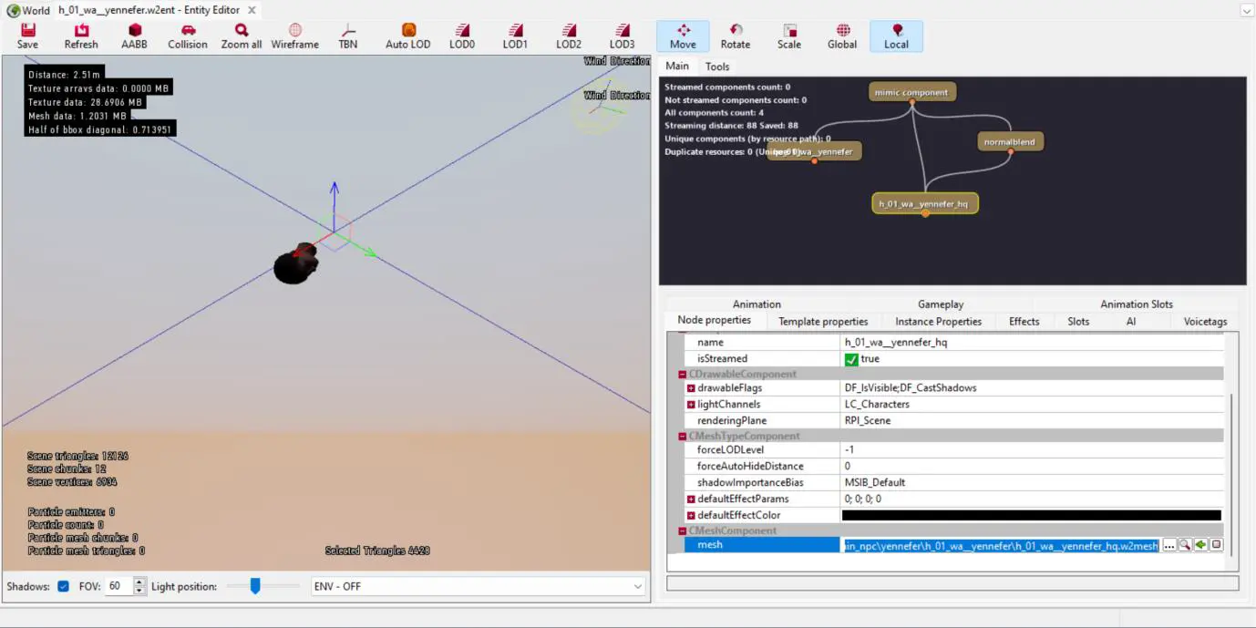Toggle the AABB bounding box display
1256x628 pixels.
[134, 36]
